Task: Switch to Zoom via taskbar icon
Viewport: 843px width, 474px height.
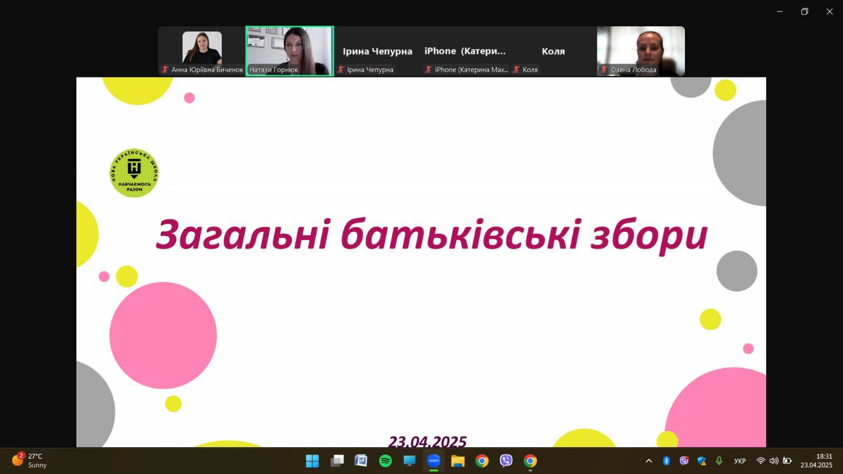Action: click(434, 461)
